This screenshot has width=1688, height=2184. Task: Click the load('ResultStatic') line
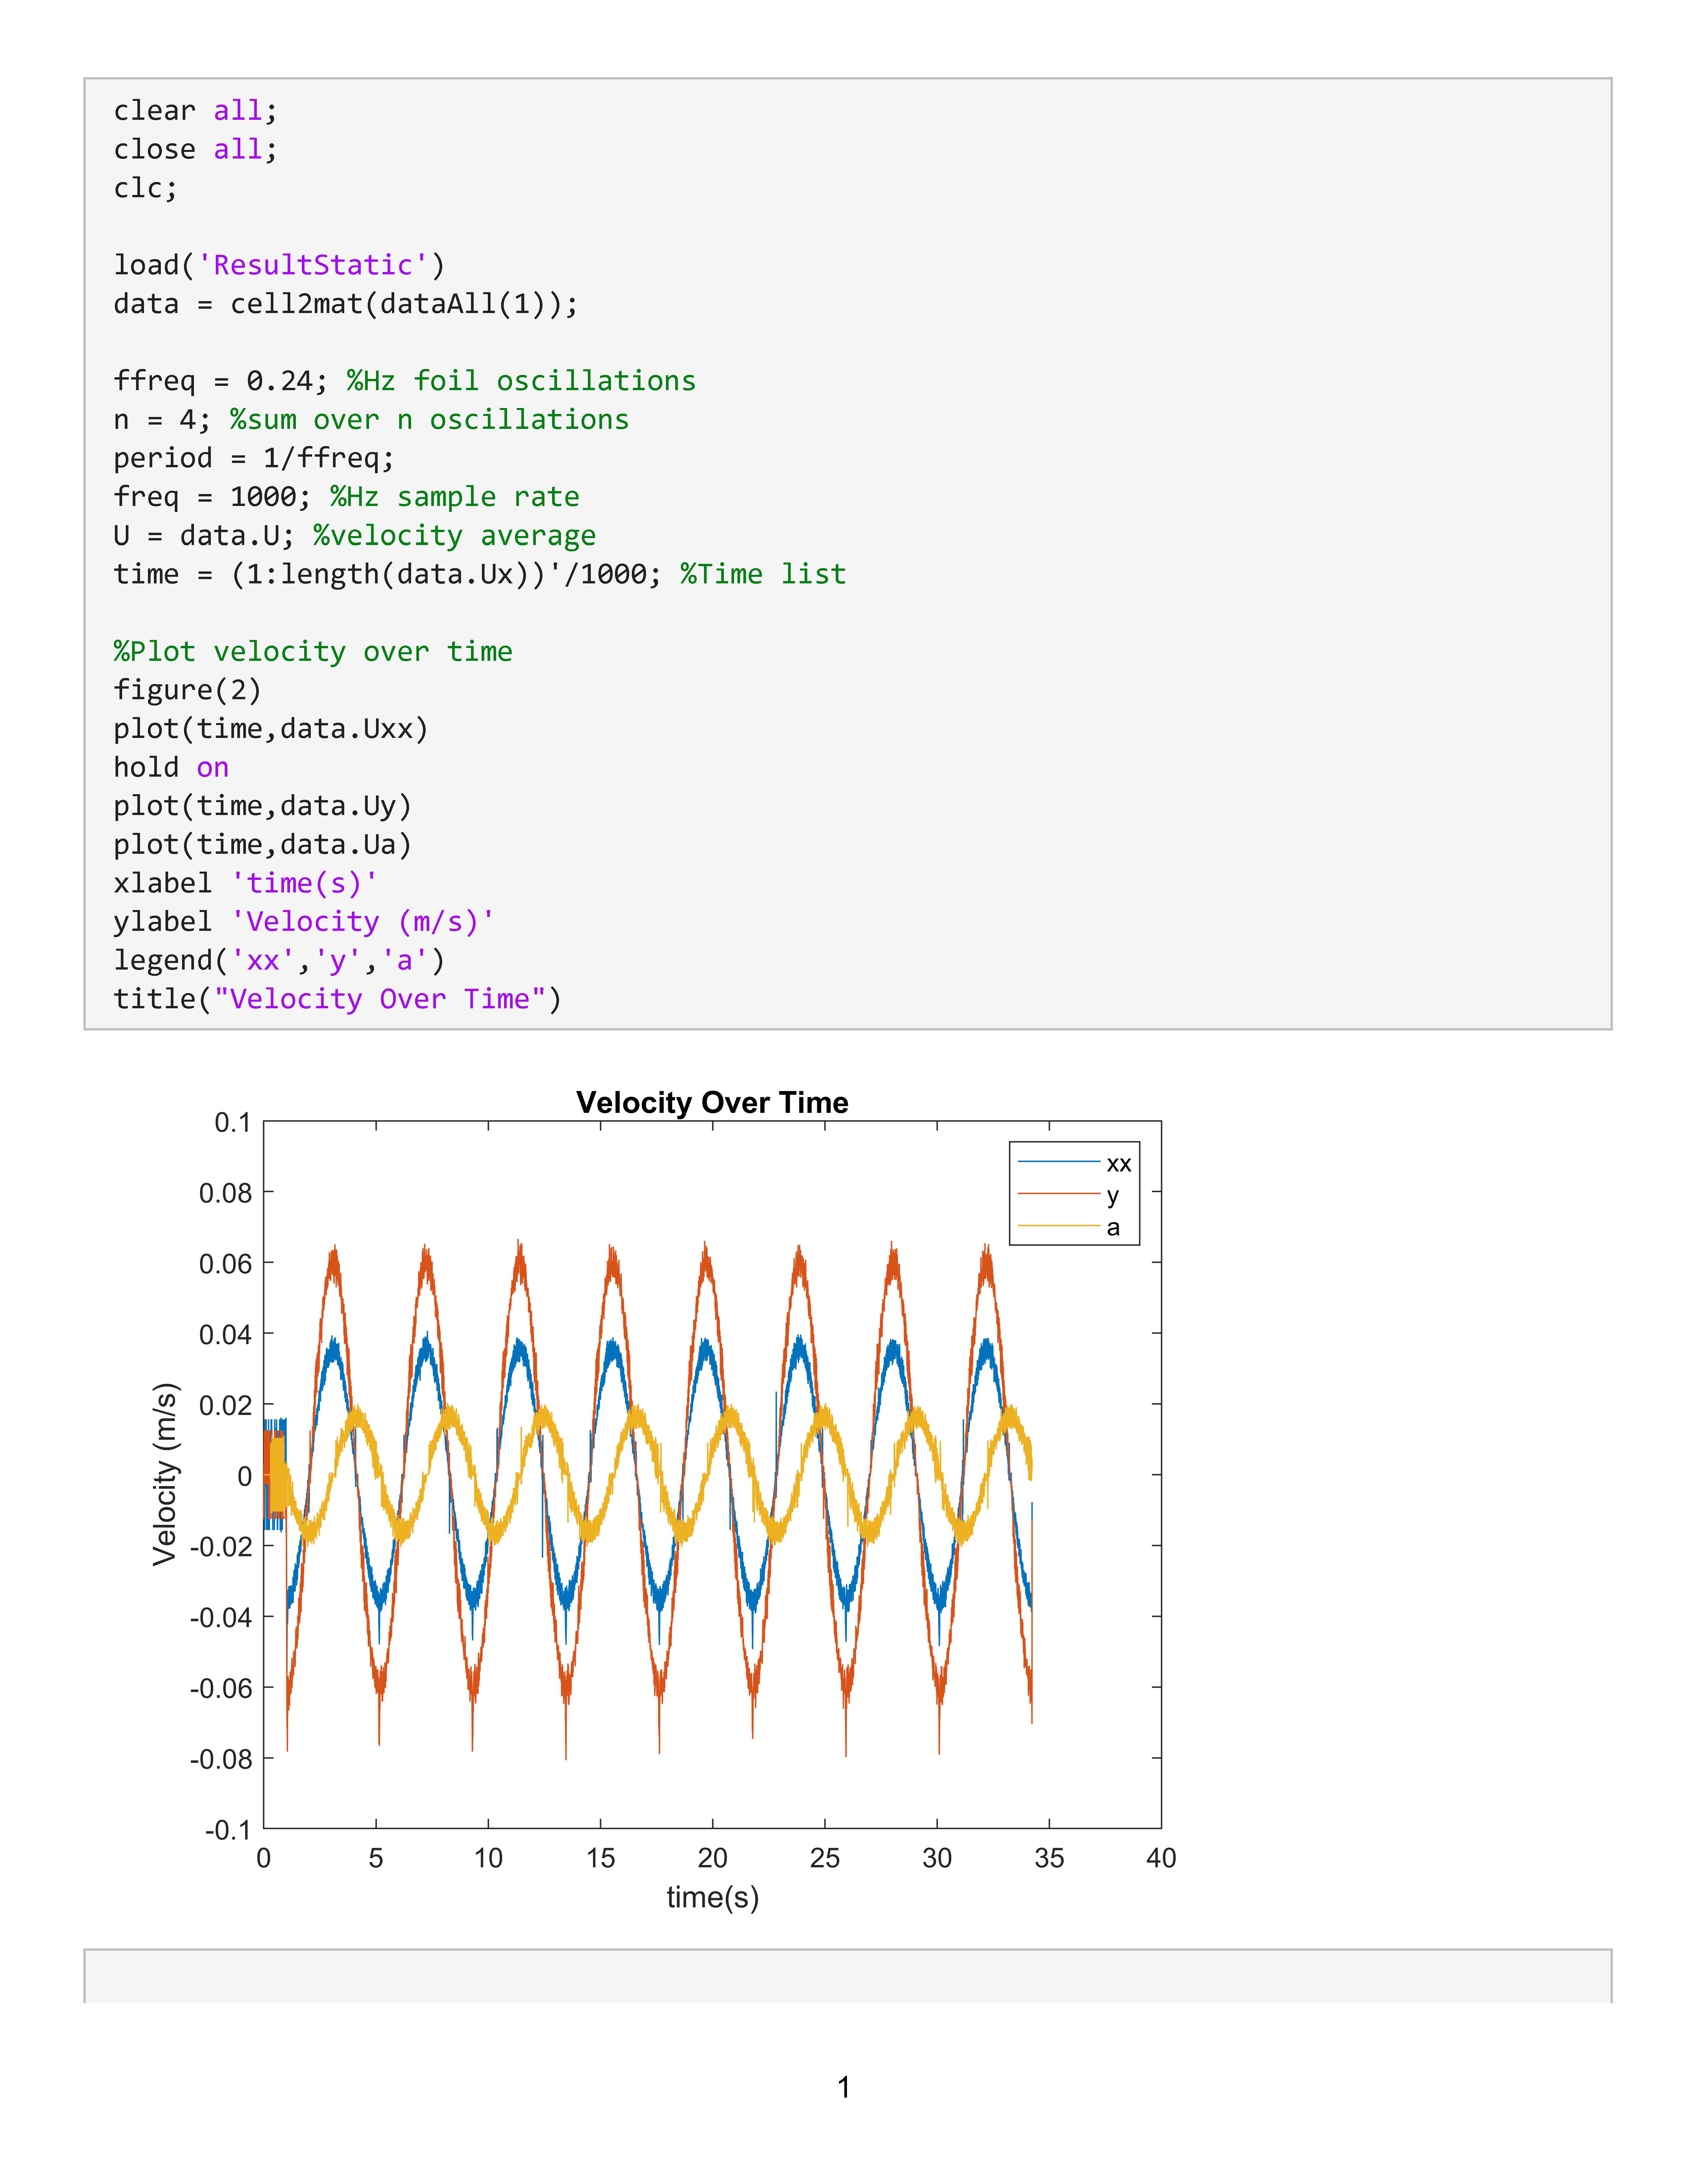[279, 265]
